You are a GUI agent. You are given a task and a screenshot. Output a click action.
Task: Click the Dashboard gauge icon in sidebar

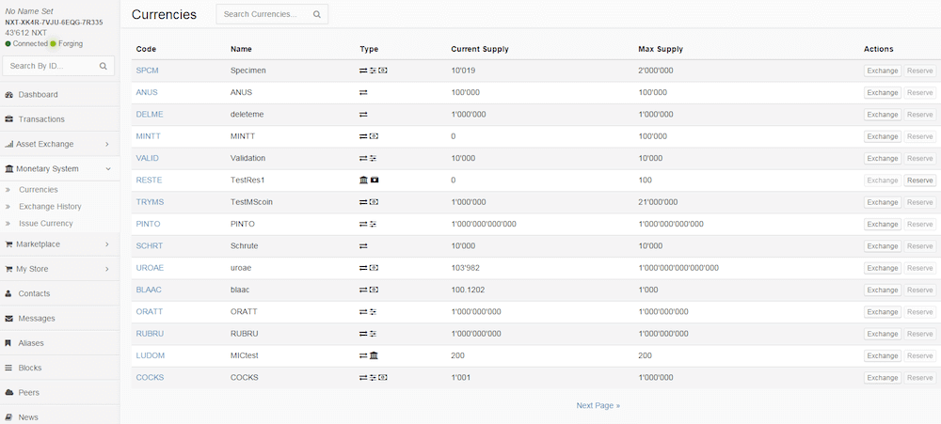point(9,95)
